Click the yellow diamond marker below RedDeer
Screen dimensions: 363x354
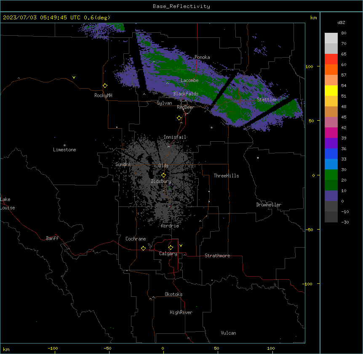[179, 118]
